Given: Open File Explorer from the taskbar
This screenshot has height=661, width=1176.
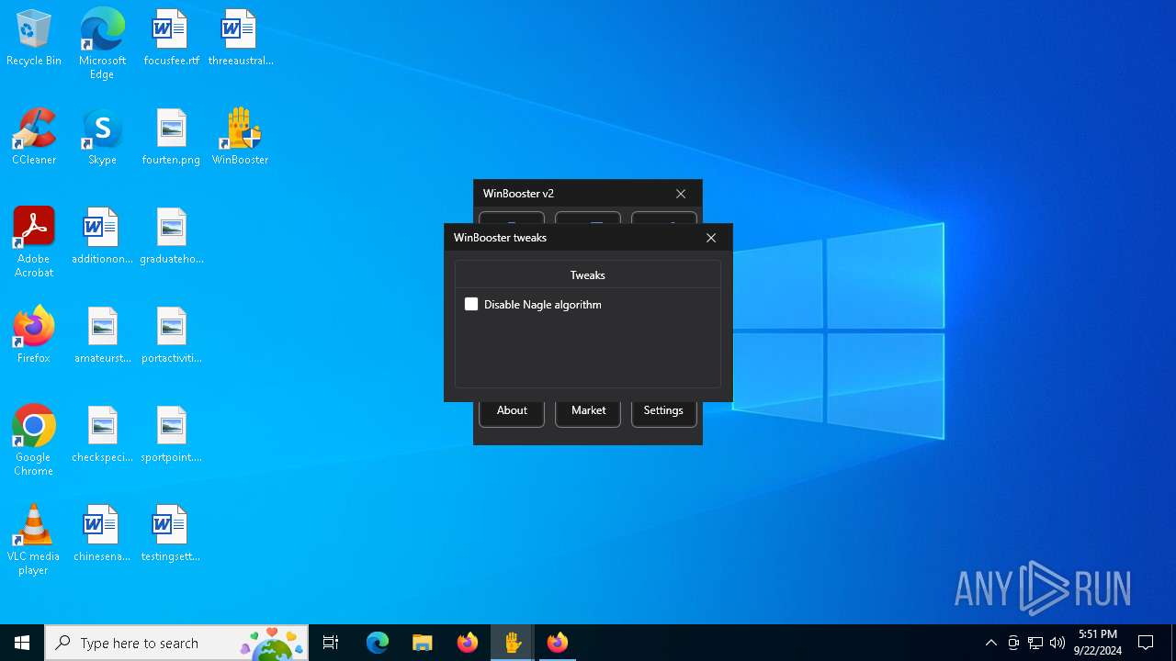Looking at the screenshot, I should click(422, 643).
